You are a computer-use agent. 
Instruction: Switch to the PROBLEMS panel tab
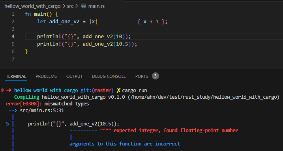46,76
